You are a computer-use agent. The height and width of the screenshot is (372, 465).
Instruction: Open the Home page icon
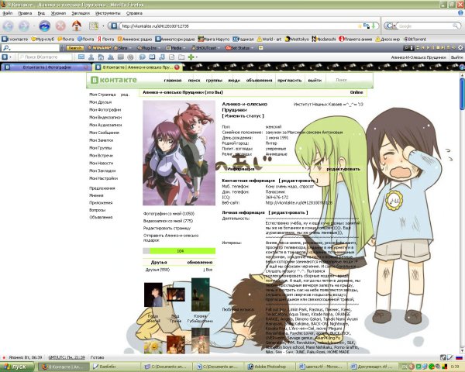click(77, 26)
